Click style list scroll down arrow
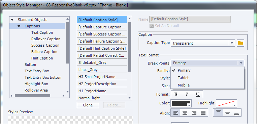Screen dimensions: 257x124 click(129, 98)
